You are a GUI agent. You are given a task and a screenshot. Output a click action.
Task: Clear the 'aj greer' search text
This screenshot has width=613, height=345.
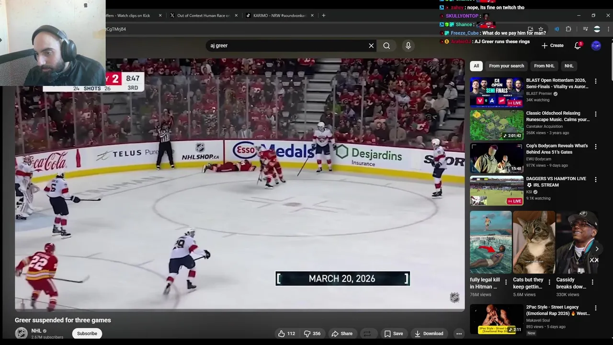click(371, 46)
